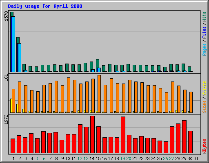Select the red "KBytes" legend label
209x163 pixels.
pyautogui.click(x=204, y=146)
